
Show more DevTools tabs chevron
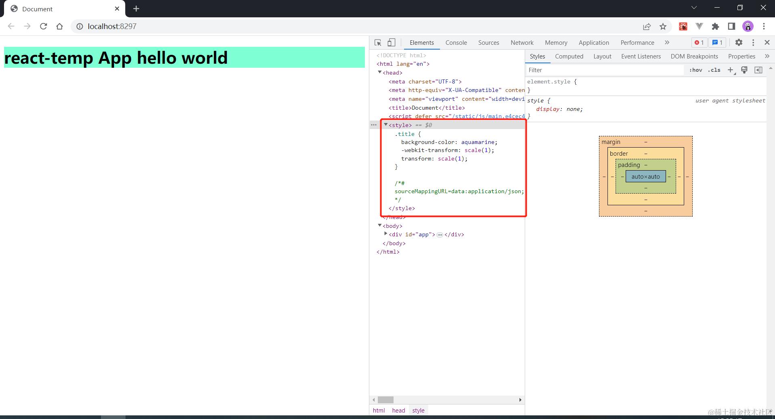tap(667, 42)
